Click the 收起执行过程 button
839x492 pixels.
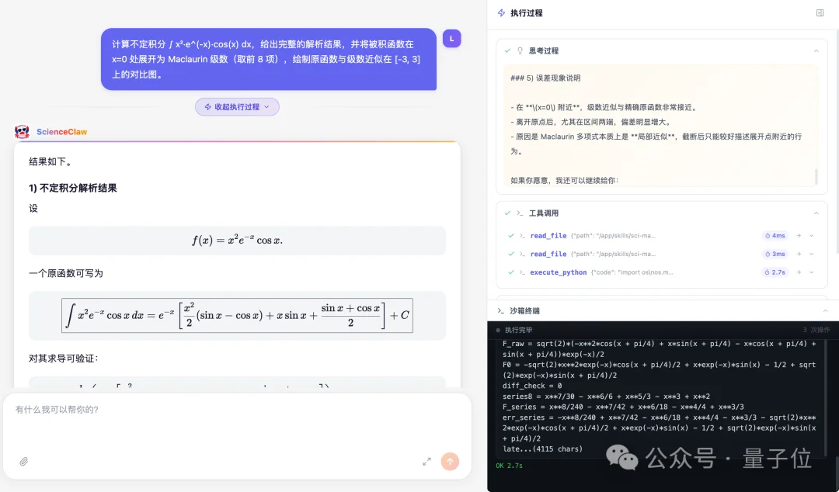point(237,106)
